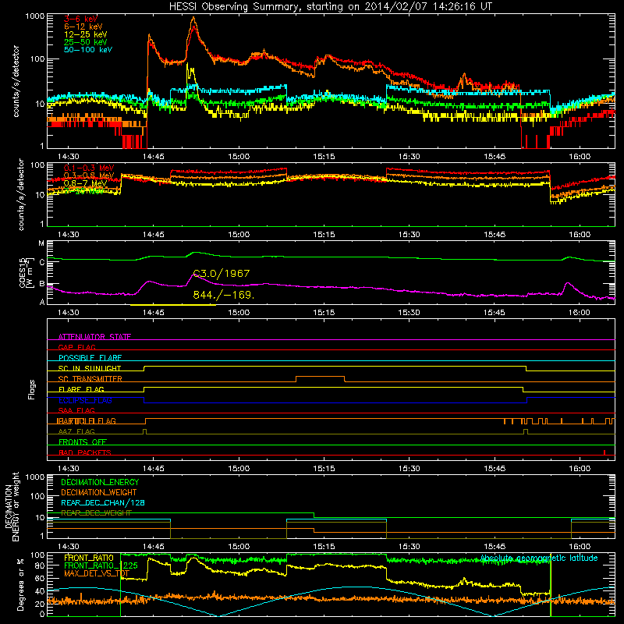Select the SC_TRANSMITTER flag label
Image resolution: width=624 pixels, height=624 pixels.
[90, 379]
